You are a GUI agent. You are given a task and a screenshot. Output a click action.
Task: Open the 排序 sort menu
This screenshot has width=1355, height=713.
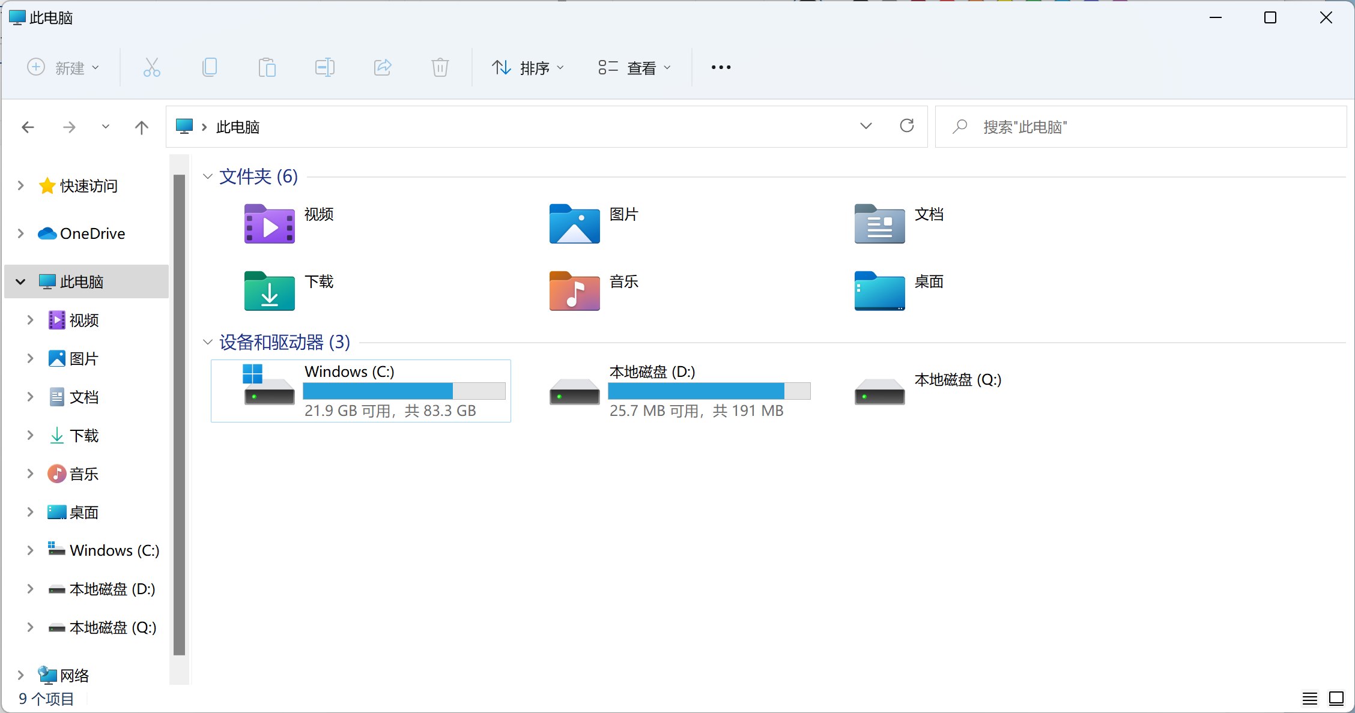click(528, 68)
